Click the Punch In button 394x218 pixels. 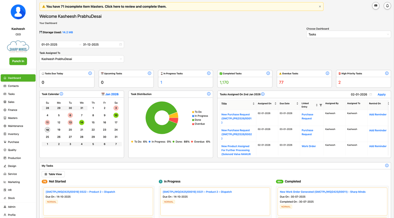(18, 61)
